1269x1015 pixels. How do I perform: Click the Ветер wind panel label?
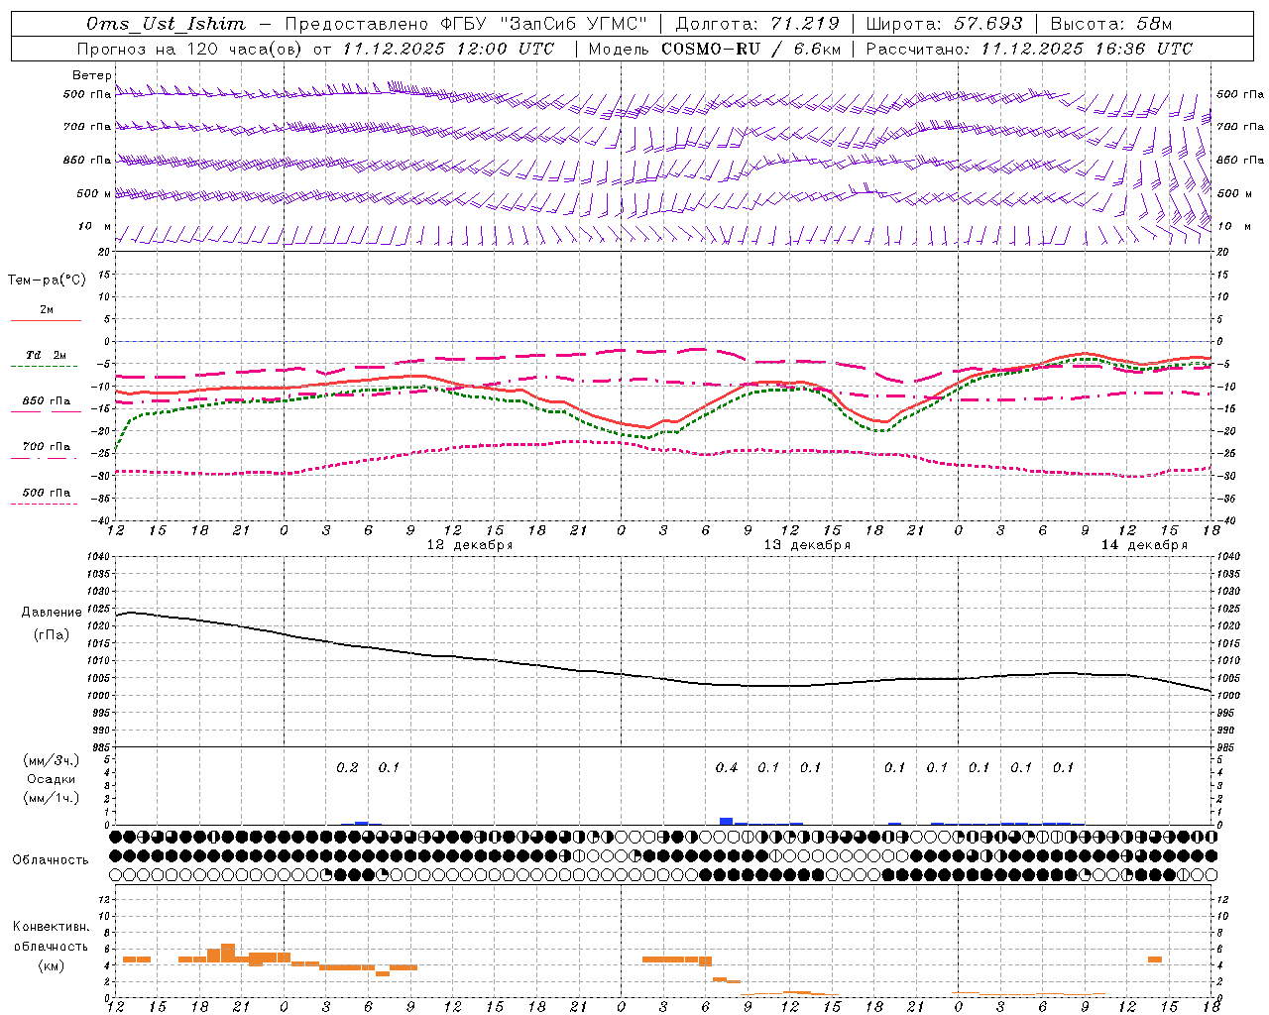click(92, 75)
